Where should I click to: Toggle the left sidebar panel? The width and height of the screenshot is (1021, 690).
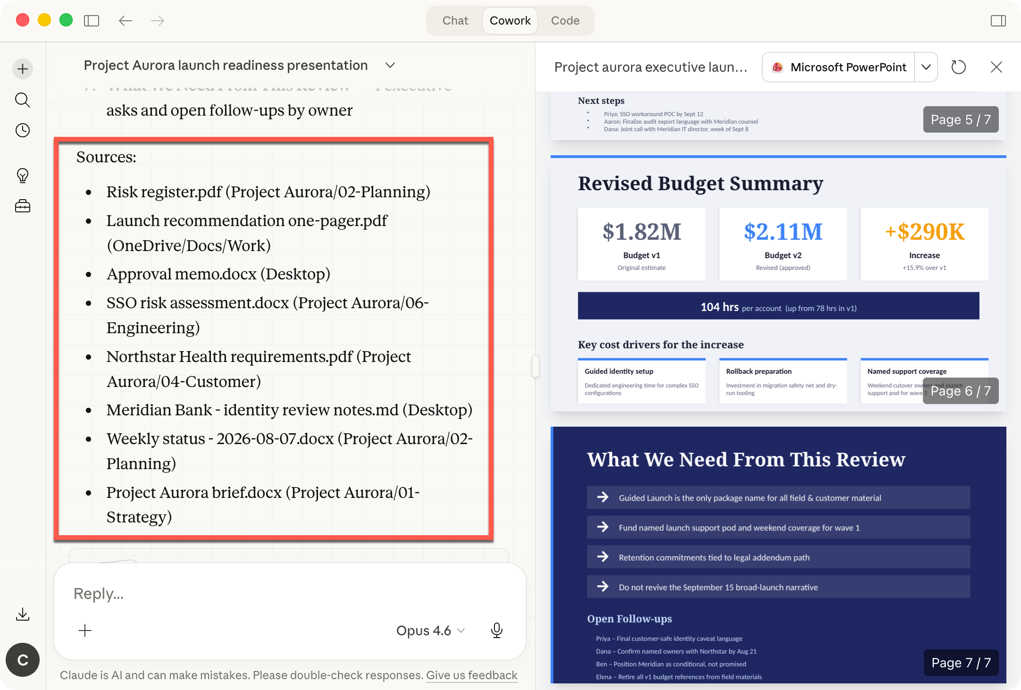pos(92,20)
